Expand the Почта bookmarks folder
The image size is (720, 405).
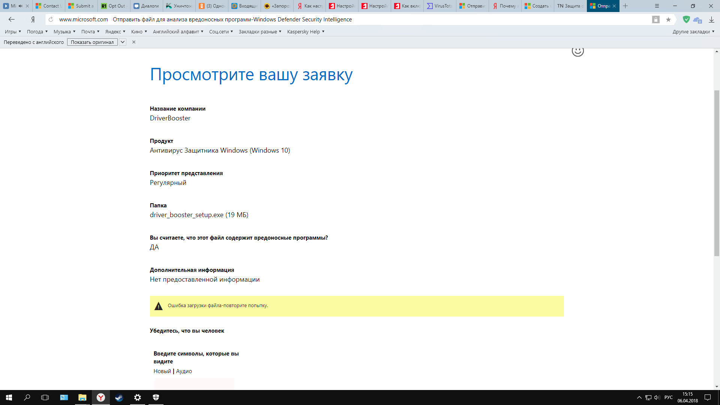pyautogui.click(x=90, y=32)
